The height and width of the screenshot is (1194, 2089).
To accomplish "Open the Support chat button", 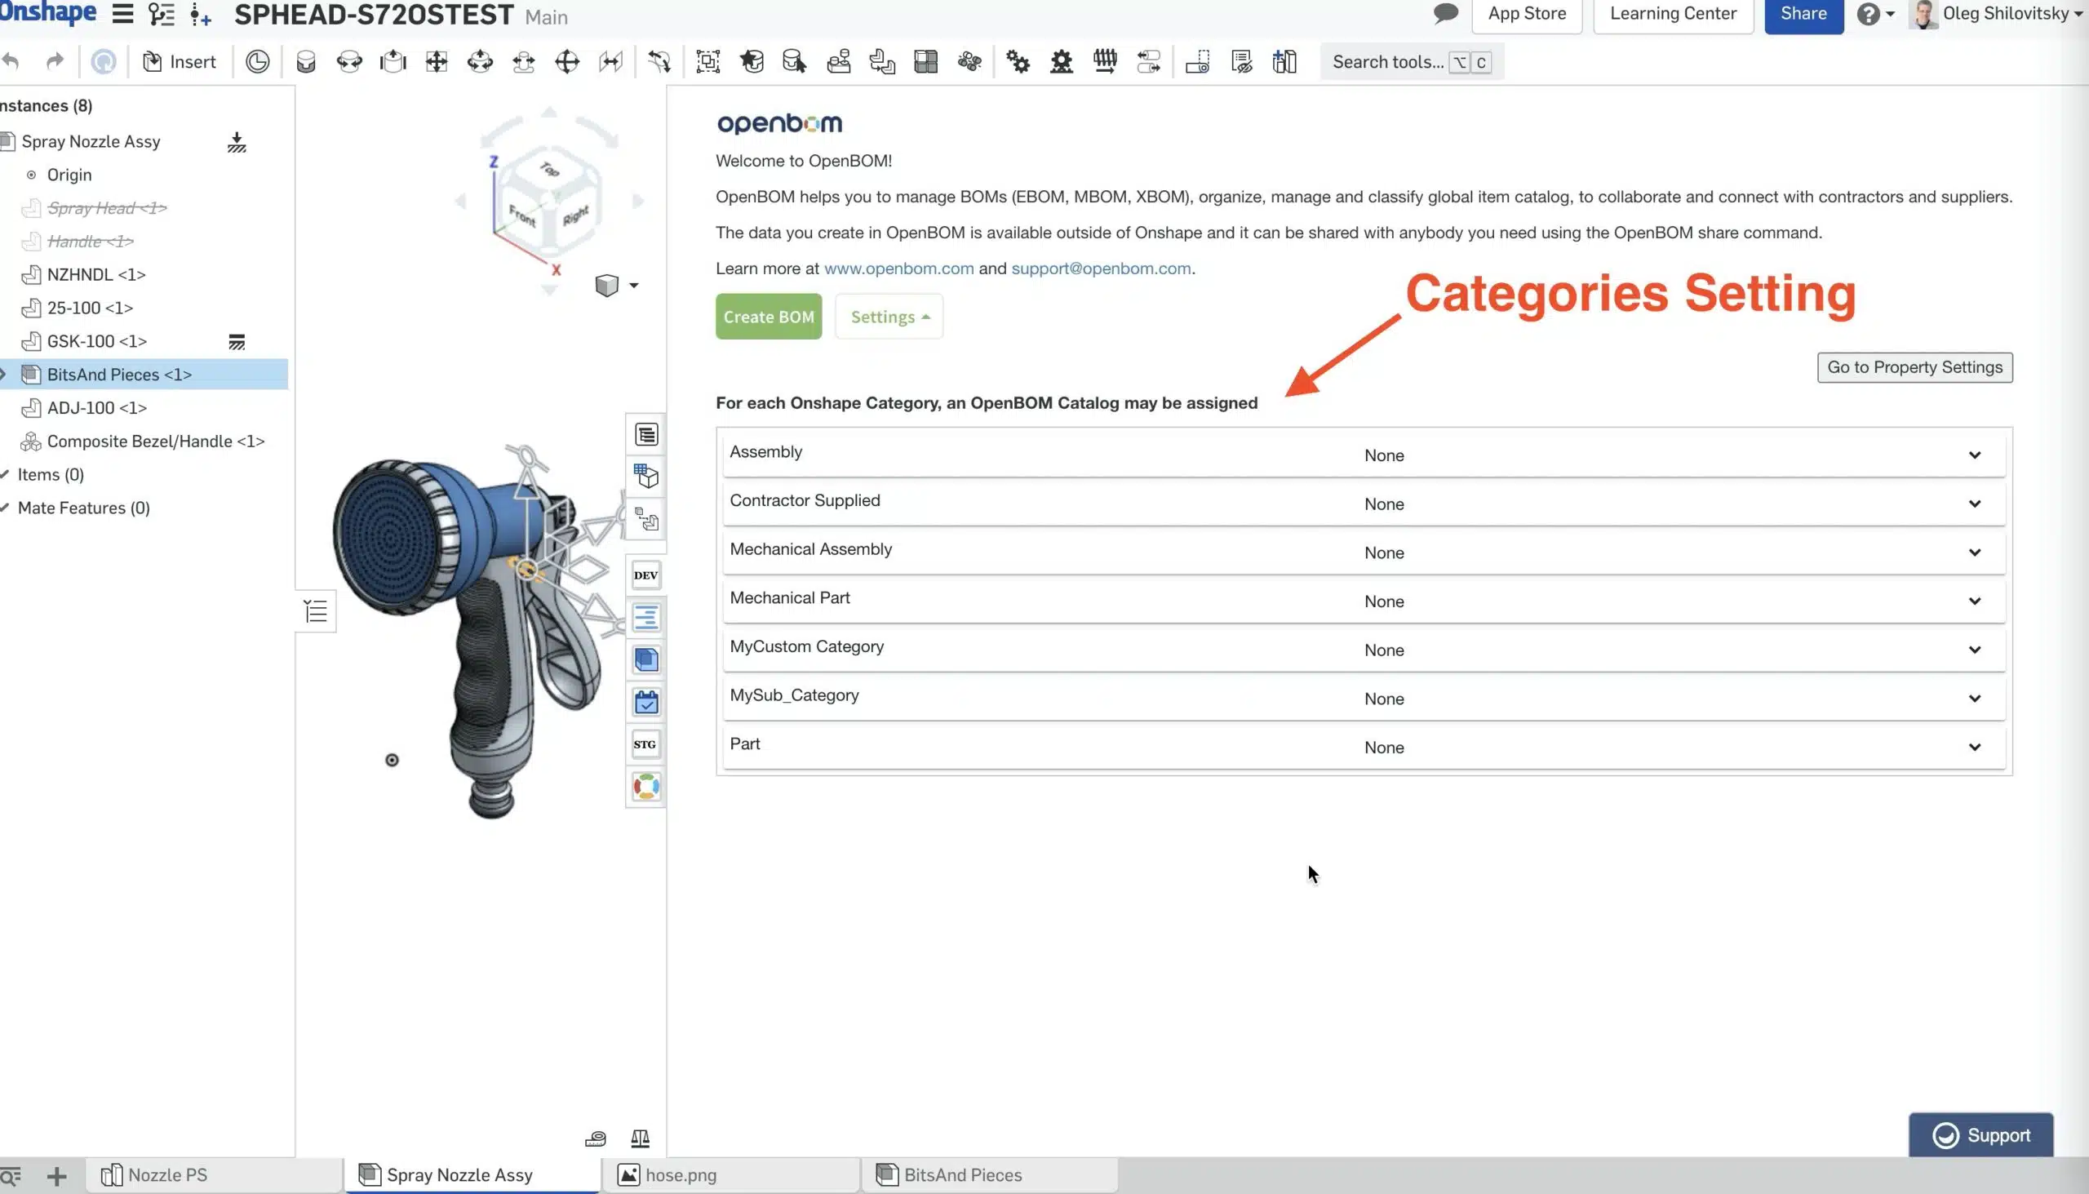I will coord(1980,1135).
